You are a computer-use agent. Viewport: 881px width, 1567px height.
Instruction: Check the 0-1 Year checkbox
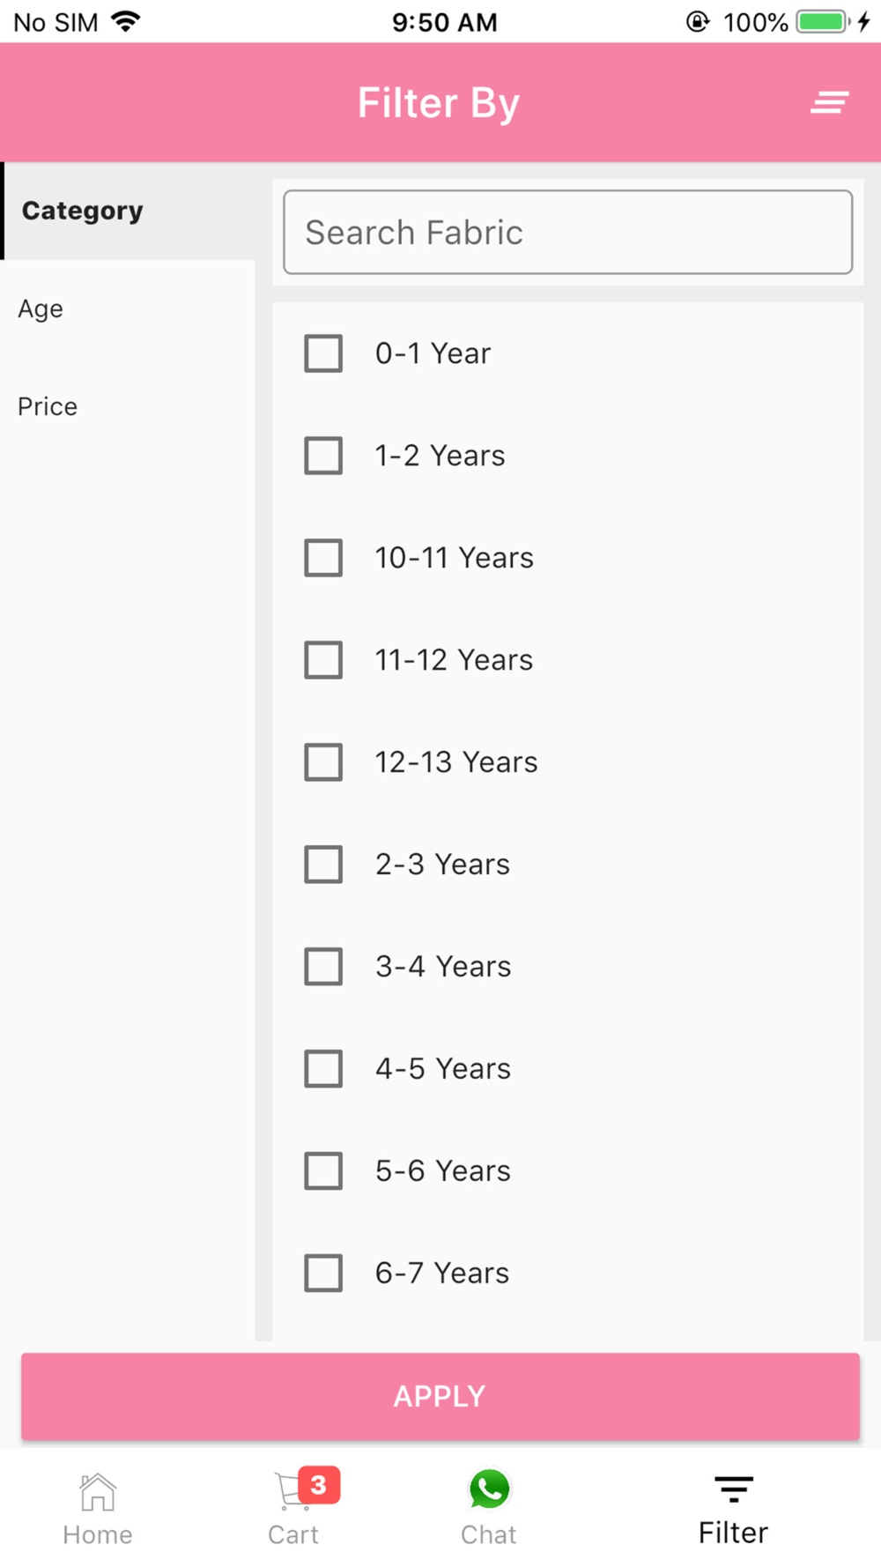pos(323,353)
